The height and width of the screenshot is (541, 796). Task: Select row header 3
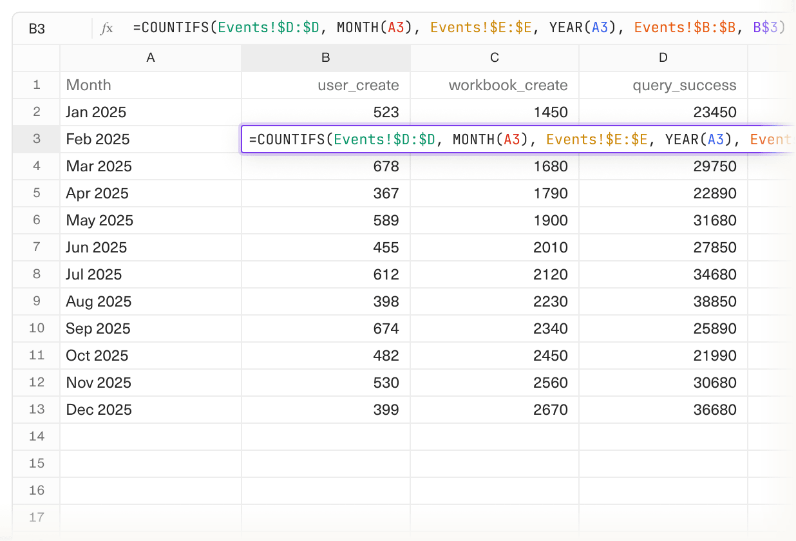pos(36,139)
